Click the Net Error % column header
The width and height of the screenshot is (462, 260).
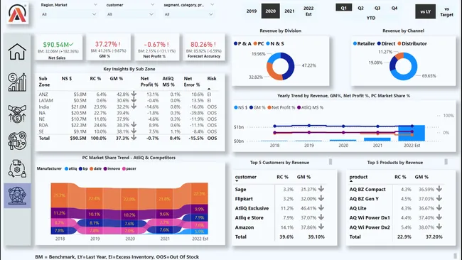point(192,82)
